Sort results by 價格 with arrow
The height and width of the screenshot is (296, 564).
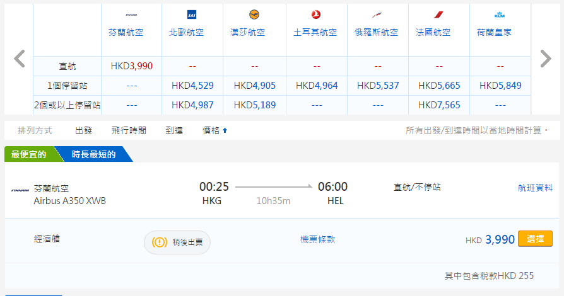tap(215, 130)
